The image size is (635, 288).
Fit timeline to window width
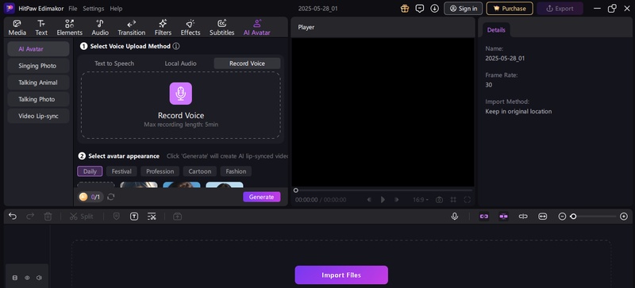pyautogui.click(x=542, y=217)
